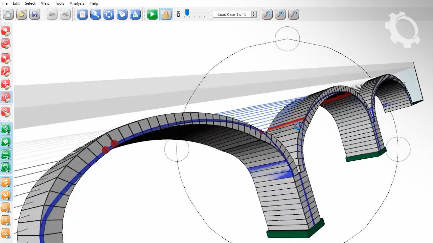Click the Load Case 1 of 1 field

coord(232,15)
